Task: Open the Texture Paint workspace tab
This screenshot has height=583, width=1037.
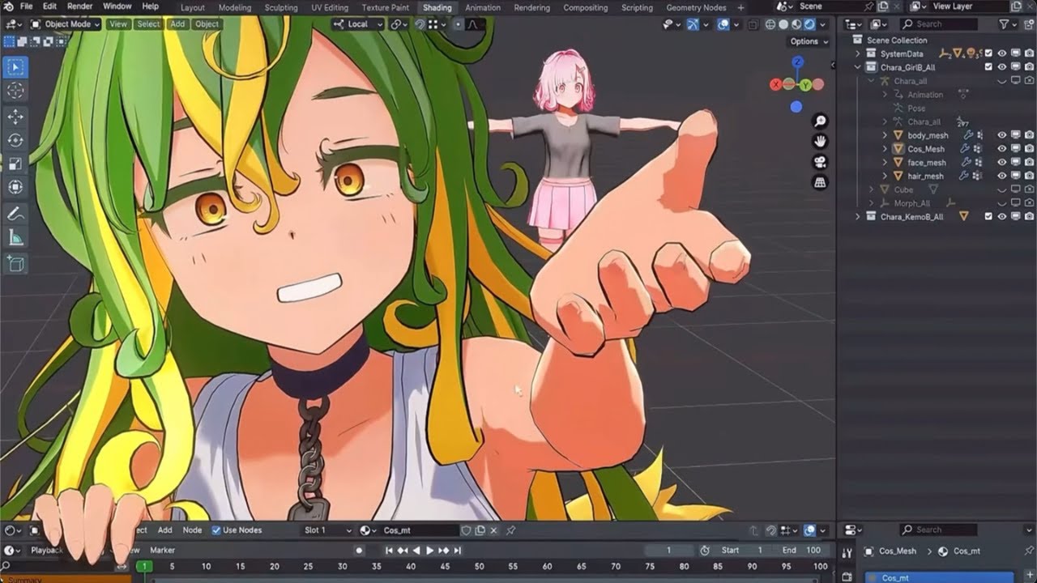Action: [385, 7]
